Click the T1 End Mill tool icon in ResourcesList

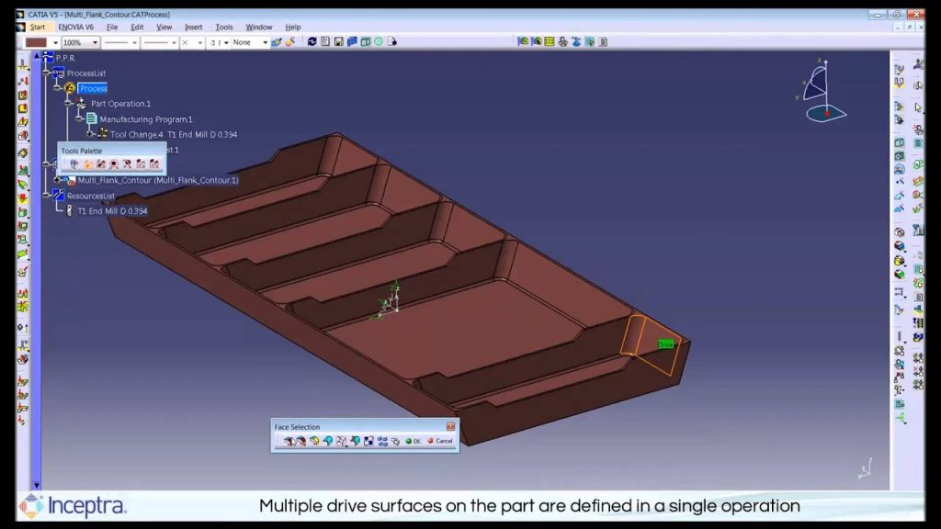[x=69, y=211]
